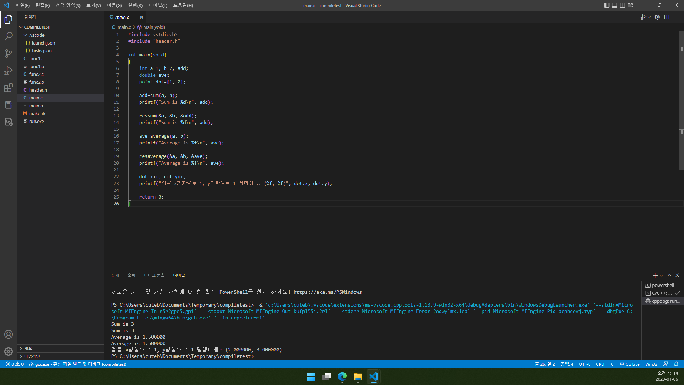The width and height of the screenshot is (684, 385).
Task: Split the editor to the right
Action: [x=667, y=17]
